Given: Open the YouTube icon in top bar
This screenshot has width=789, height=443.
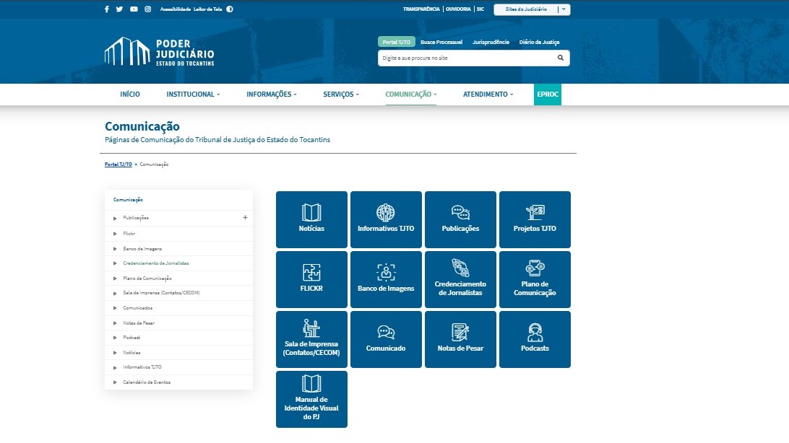Looking at the screenshot, I should (x=134, y=9).
